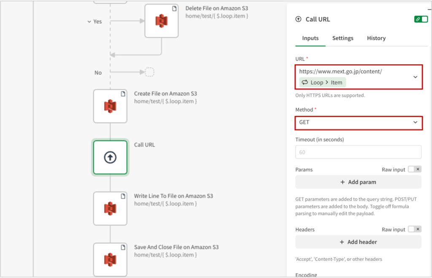
Task: Click the Save And Close File S3 block
Action: (110, 259)
